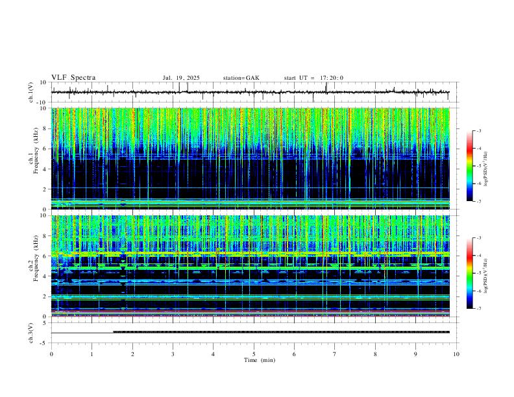Click the '6' kHz tick of ch.1 spectrogram
This screenshot has height=397, width=514.
(45, 149)
